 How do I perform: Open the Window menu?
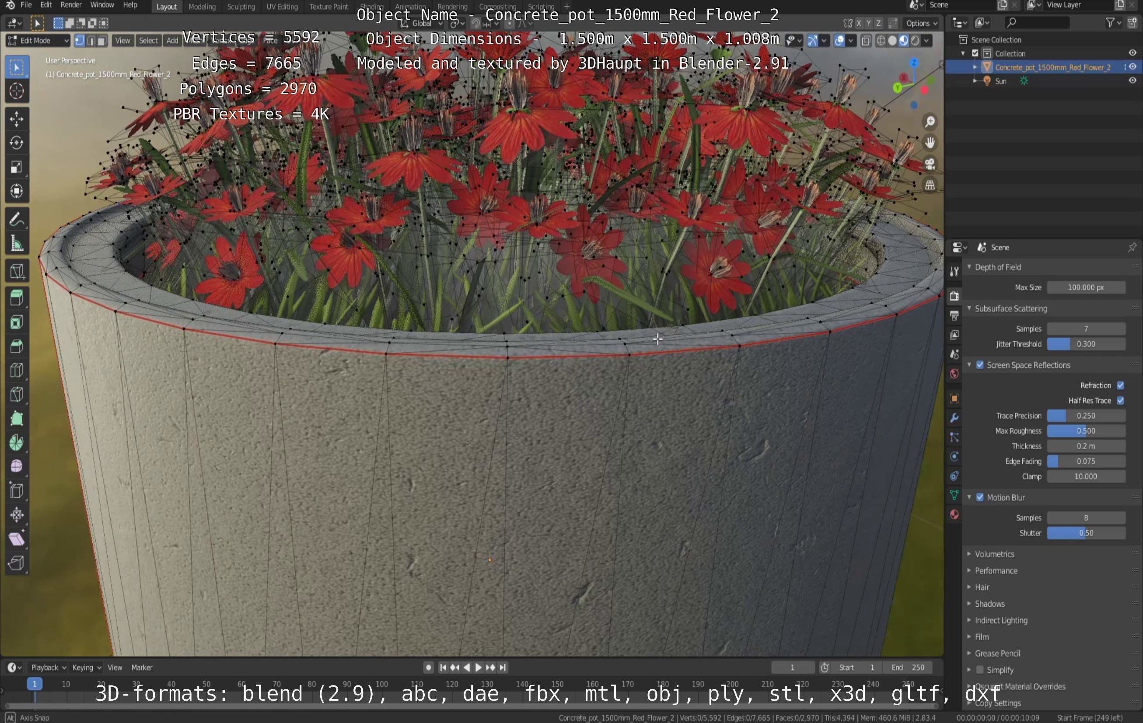point(102,5)
